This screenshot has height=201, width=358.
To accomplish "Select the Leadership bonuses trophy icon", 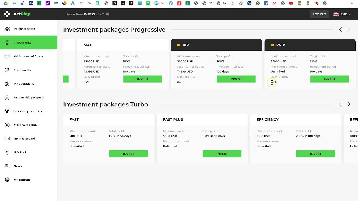I will tap(7, 111).
